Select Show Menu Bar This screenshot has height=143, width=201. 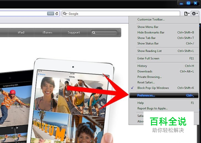pos(164,27)
